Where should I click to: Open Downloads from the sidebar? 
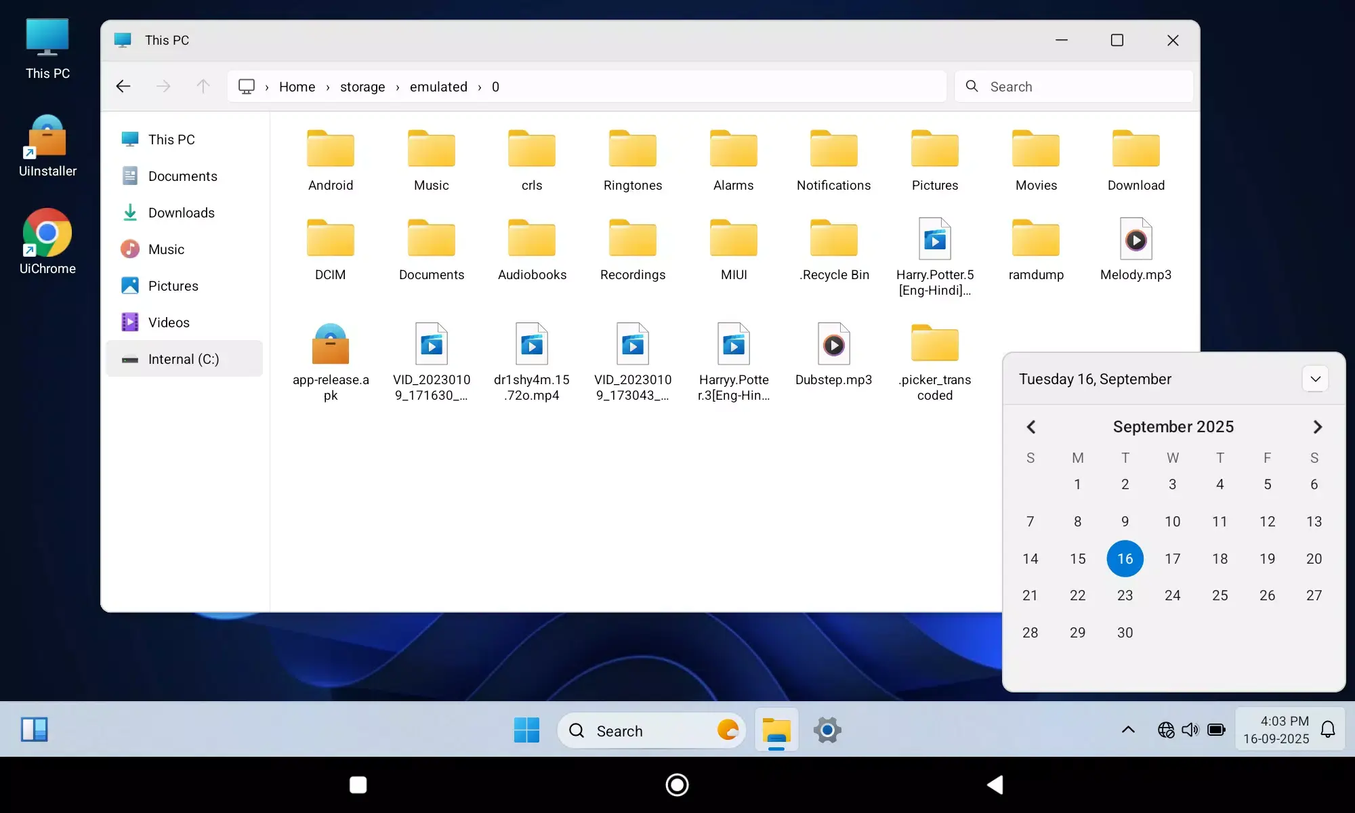coord(182,212)
